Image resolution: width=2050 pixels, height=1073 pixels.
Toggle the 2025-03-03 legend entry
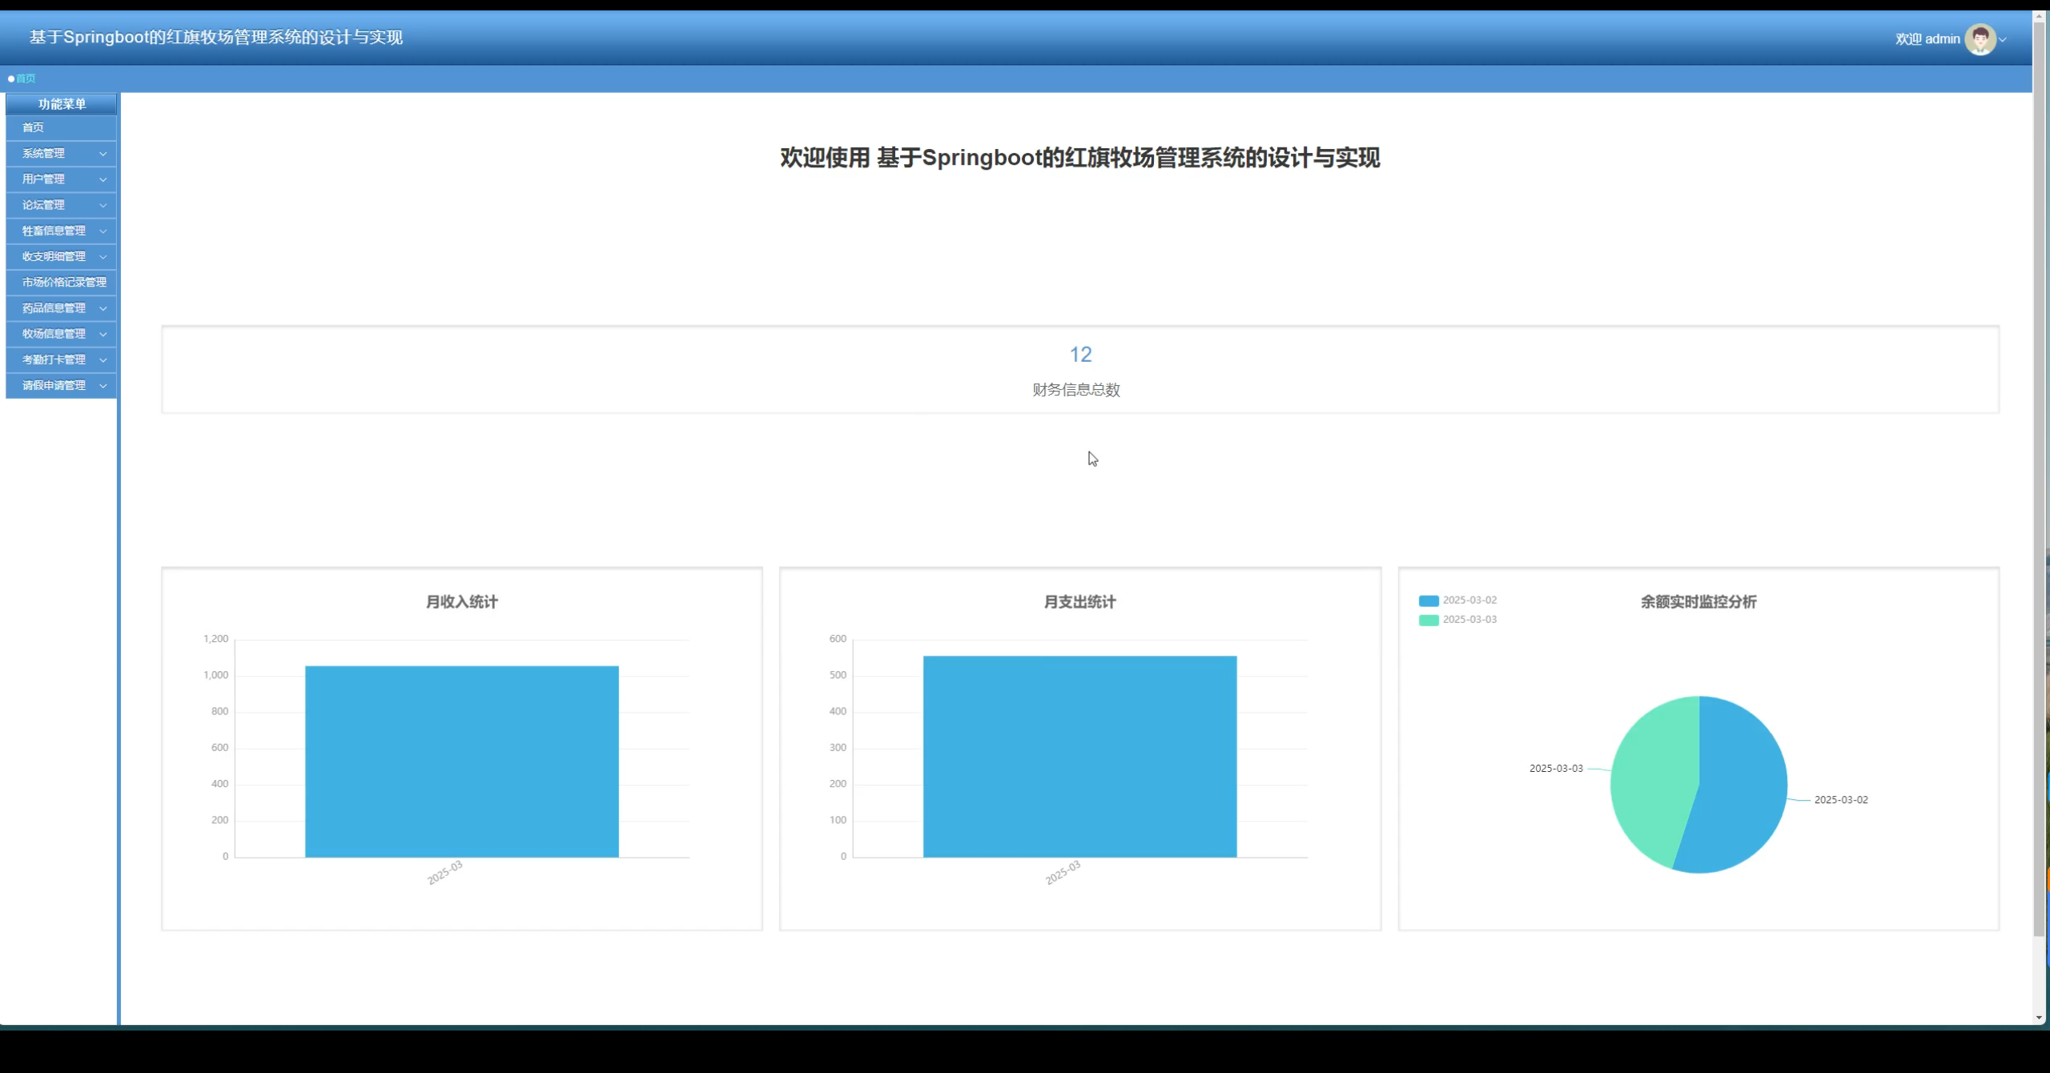pos(1469,620)
